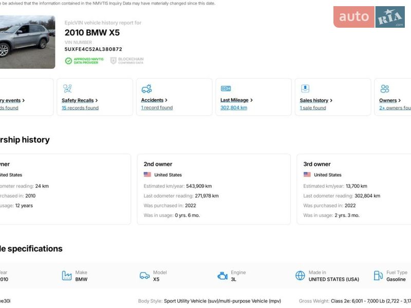Image resolution: width=411 pixels, height=308 pixels.
Task: Click the Sales history icon
Action: [x=305, y=89]
